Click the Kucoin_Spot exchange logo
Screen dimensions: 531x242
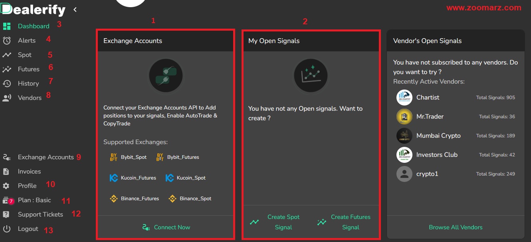(x=169, y=178)
